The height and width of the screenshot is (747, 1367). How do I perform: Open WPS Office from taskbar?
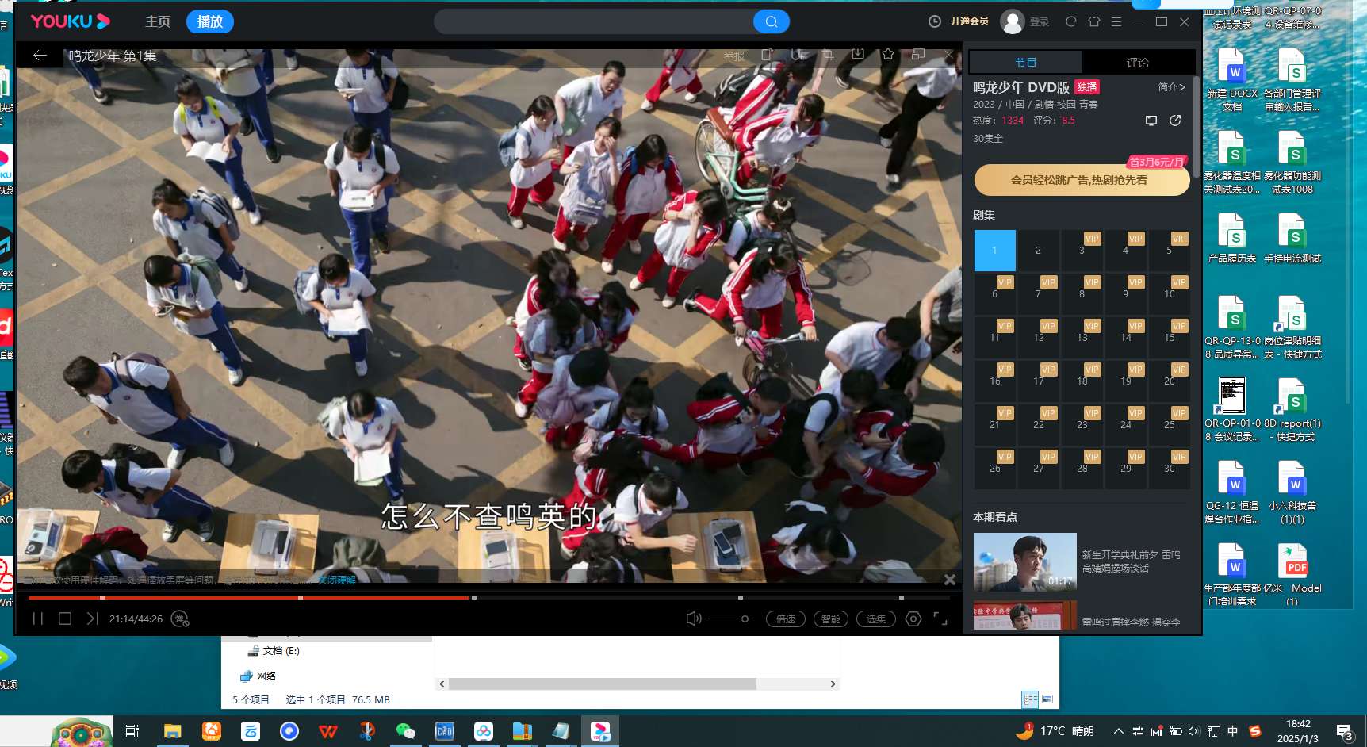click(327, 731)
